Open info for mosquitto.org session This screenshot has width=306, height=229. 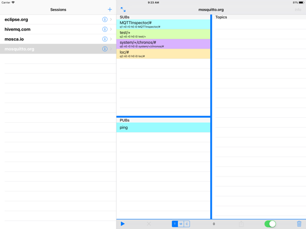tap(105, 49)
